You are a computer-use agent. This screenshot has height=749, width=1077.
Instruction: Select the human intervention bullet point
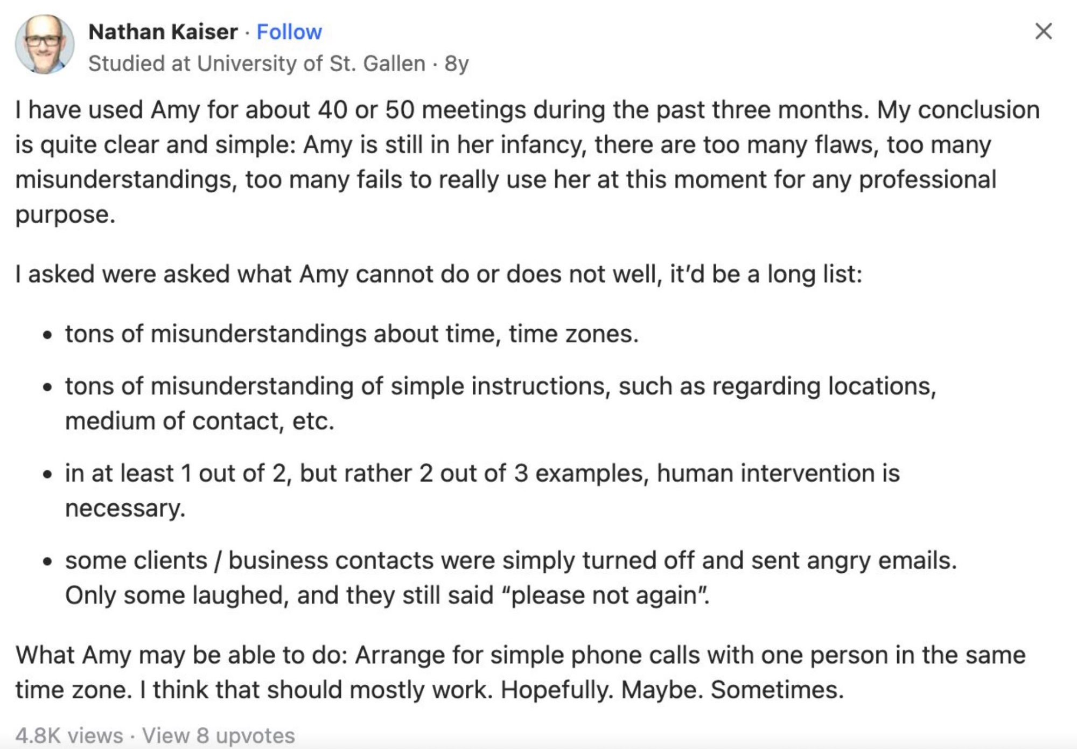482,473
